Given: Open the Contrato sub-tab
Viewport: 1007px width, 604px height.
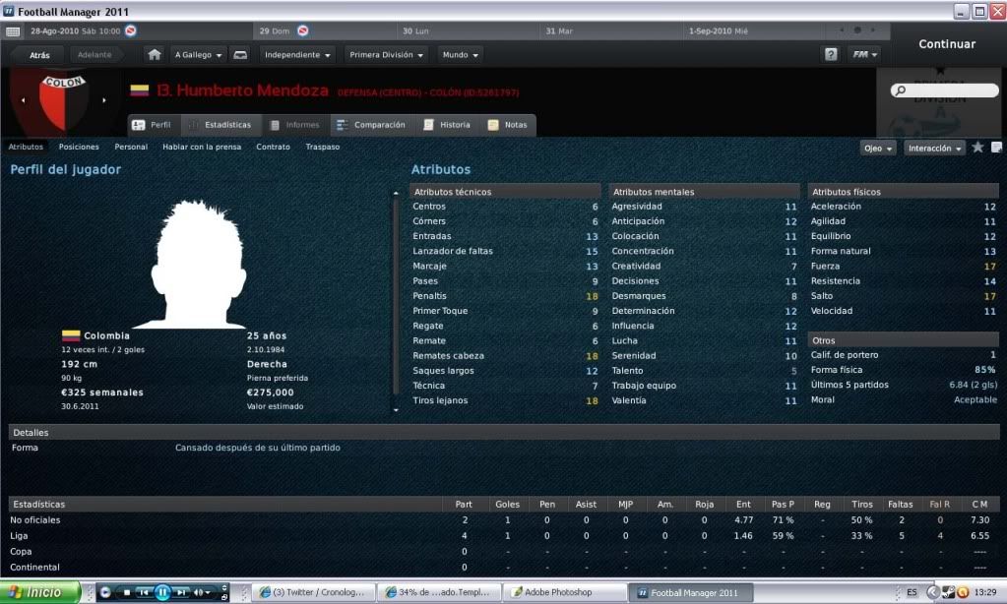Looking at the screenshot, I should pos(273,147).
